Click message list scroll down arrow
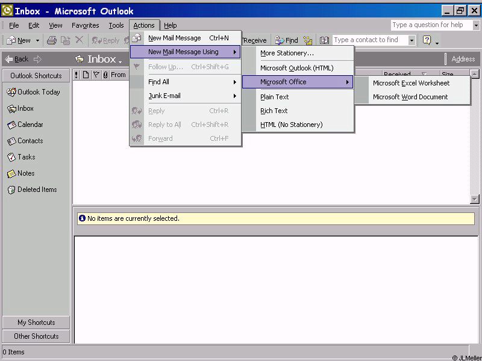This screenshot has height=361, width=482. (x=475, y=199)
